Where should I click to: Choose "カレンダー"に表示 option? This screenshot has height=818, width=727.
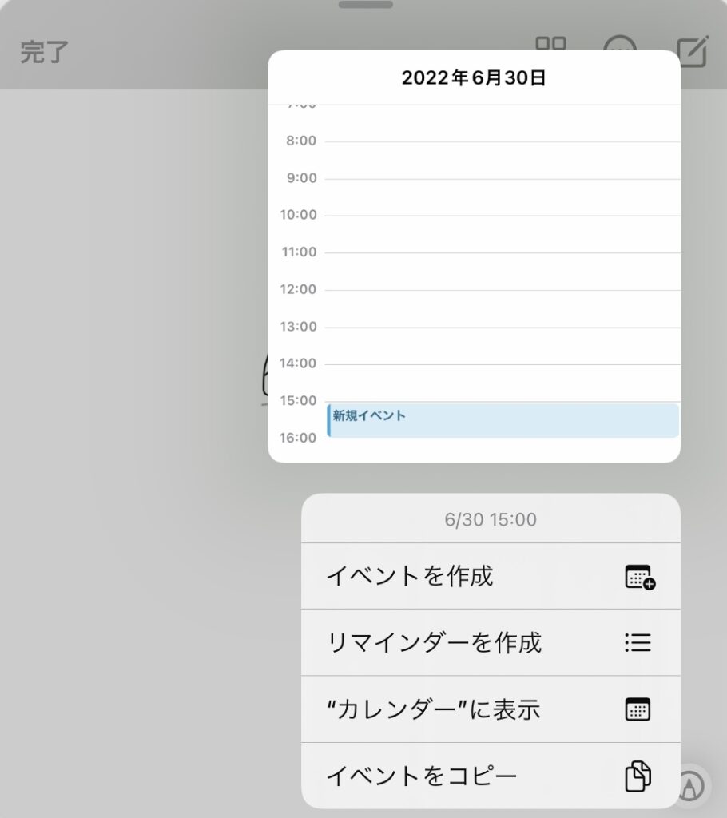coord(491,709)
